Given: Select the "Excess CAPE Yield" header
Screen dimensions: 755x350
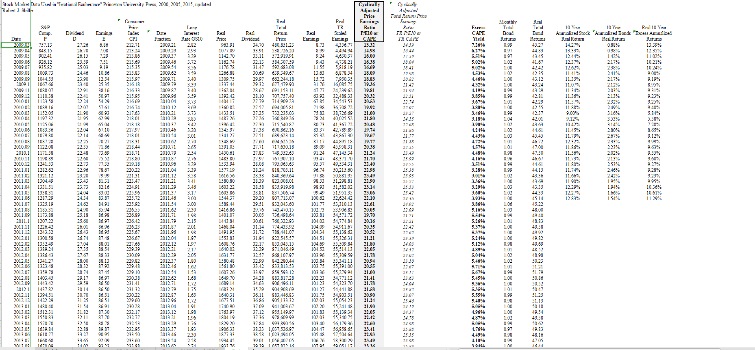Looking at the screenshot, I should (478, 33).
